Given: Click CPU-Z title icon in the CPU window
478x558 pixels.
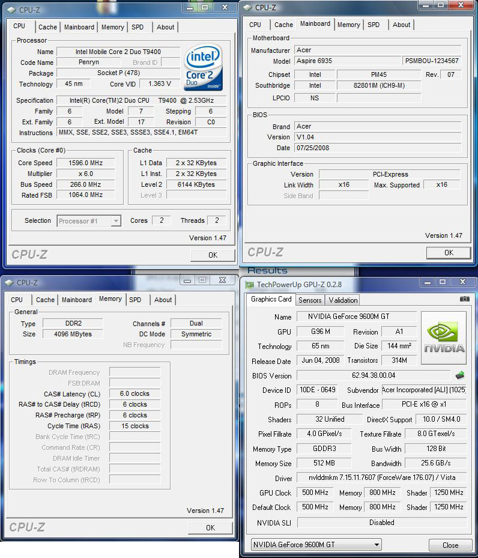Looking at the screenshot, I should click(x=11, y=10).
